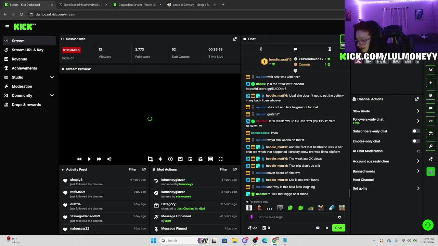Click the browser address bar
Image resolution: width=438 pixels, height=246 pixels.
185,14
